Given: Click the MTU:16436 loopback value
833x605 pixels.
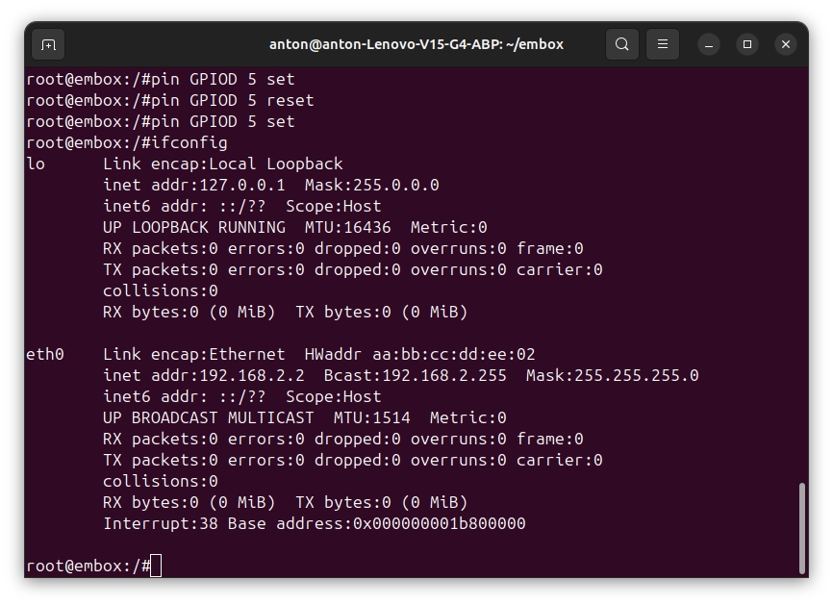Looking at the screenshot, I should (x=347, y=227).
